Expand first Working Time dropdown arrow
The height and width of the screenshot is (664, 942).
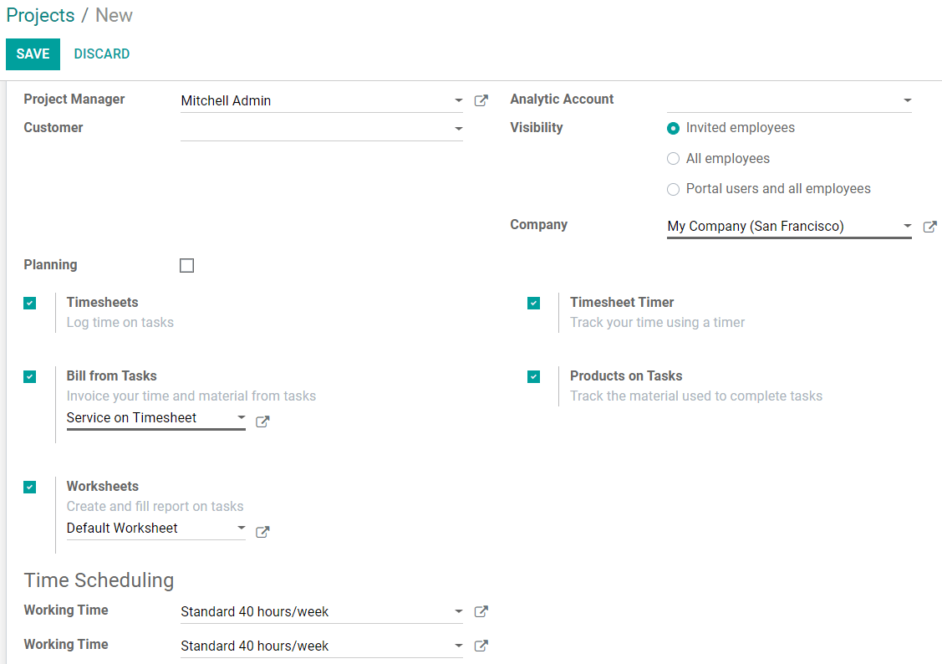tap(458, 611)
